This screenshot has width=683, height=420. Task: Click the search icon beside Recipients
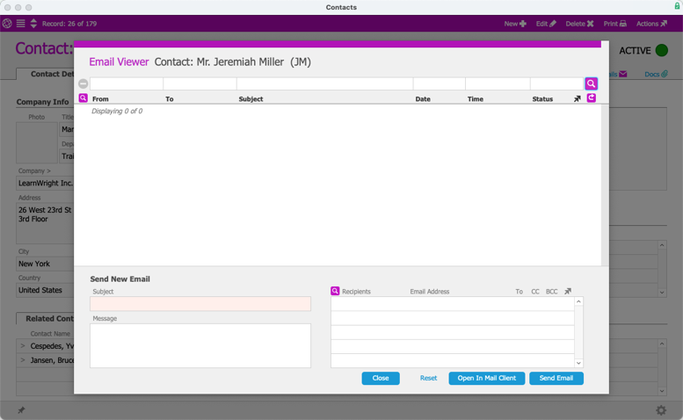tap(335, 291)
